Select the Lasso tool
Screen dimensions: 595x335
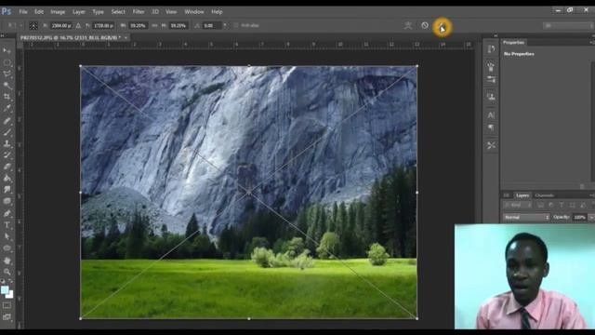point(7,74)
